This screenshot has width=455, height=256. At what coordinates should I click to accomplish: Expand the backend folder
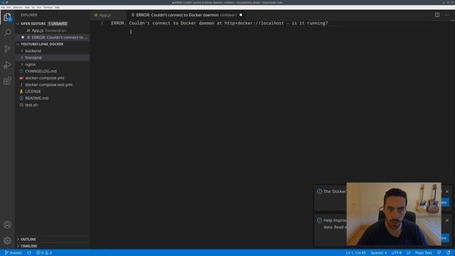(52, 50)
